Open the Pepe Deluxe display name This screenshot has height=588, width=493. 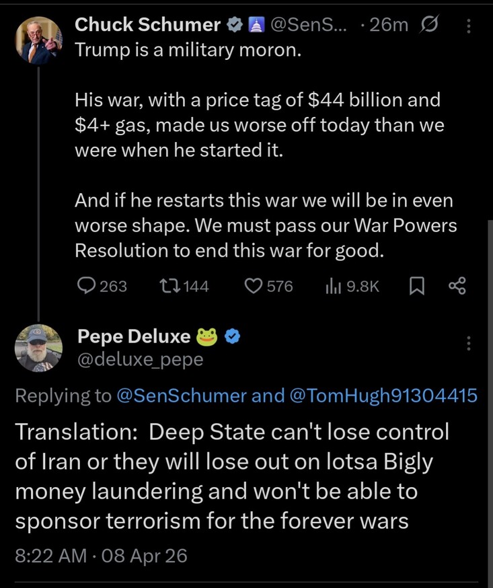(135, 336)
